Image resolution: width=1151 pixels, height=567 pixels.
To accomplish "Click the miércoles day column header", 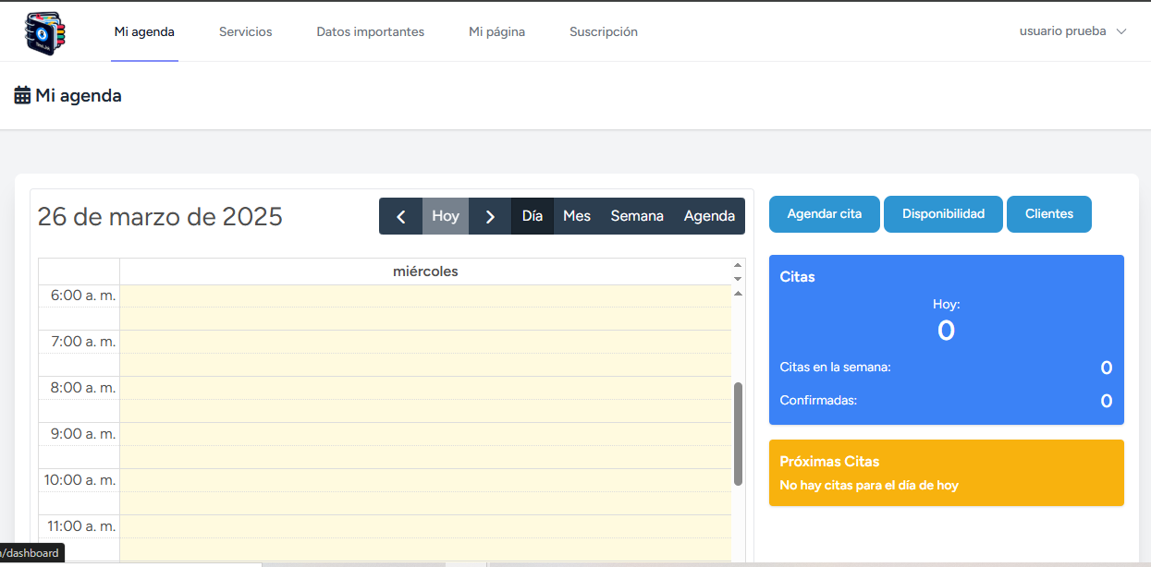I will (425, 271).
